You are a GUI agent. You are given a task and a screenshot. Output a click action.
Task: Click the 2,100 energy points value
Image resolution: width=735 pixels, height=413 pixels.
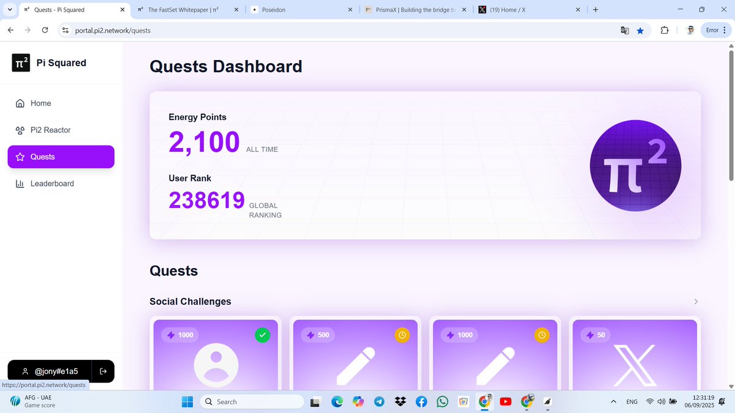(x=204, y=142)
